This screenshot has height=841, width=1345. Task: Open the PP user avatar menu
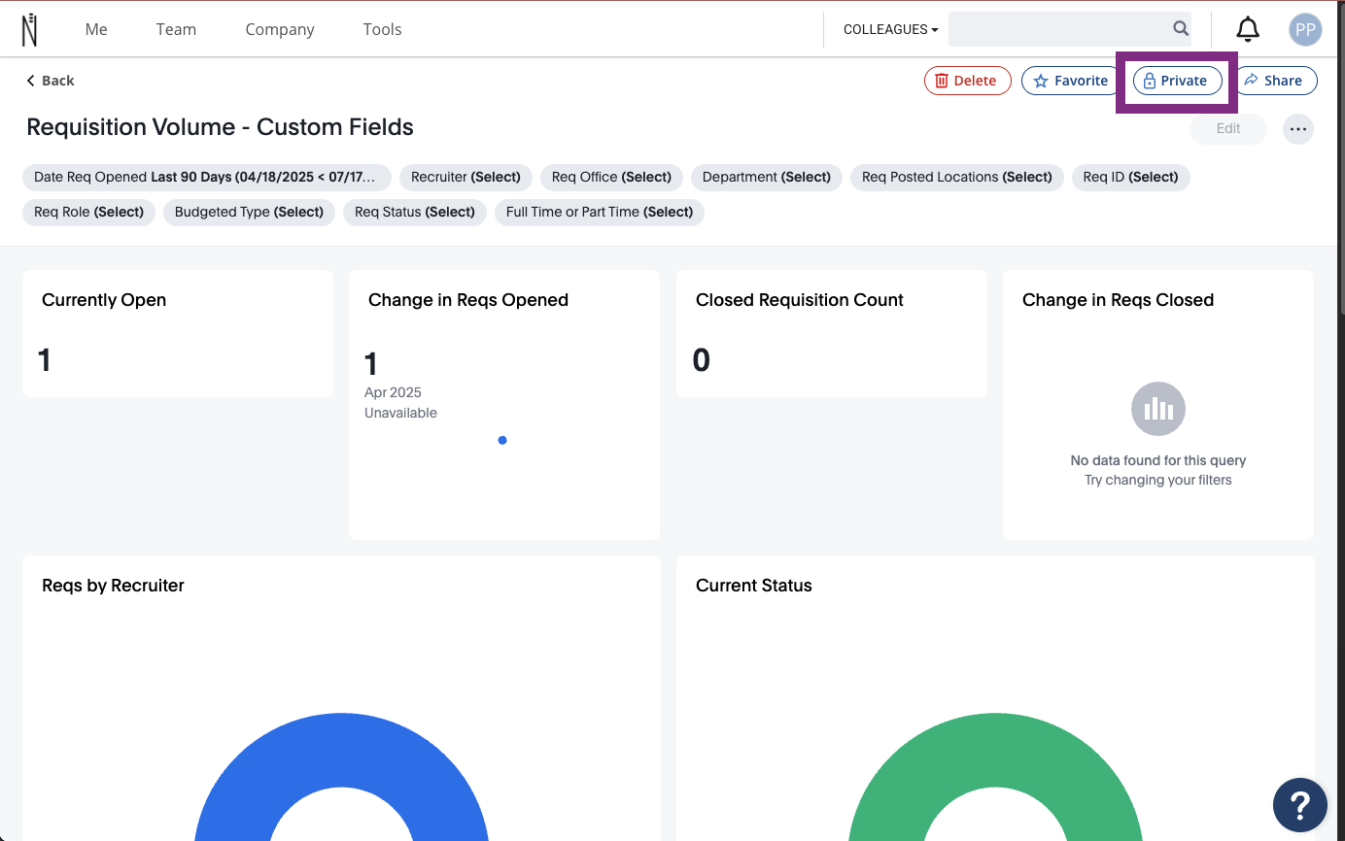click(x=1305, y=29)
